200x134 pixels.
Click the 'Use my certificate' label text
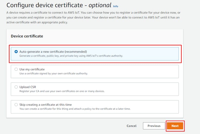(x=32, y=69)
